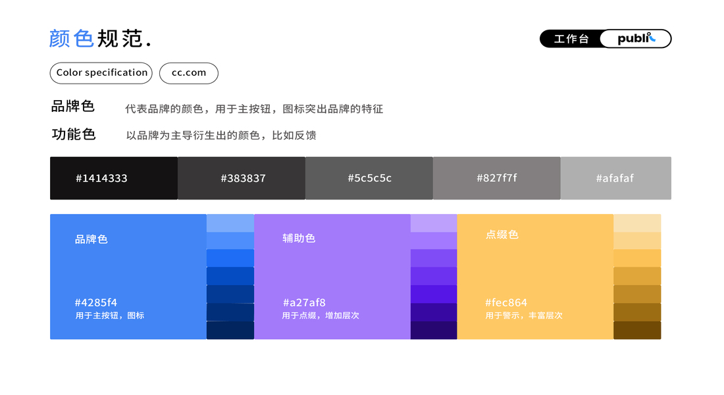This screenshot has height=395, width=724.
Task: Click the large yellow 点缀色 block
Action: [535, 276]
